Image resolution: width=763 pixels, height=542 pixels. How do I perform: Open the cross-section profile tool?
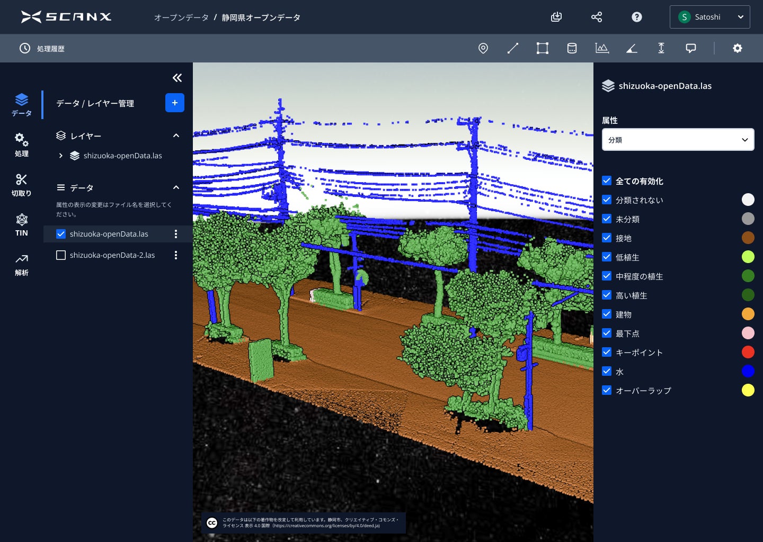pyautogui.click(x=602, y=48)
